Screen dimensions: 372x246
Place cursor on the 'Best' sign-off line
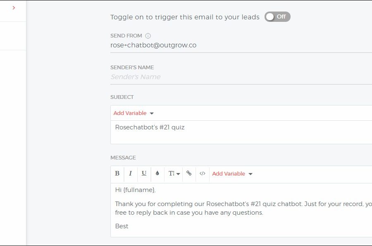click(122, 226)
